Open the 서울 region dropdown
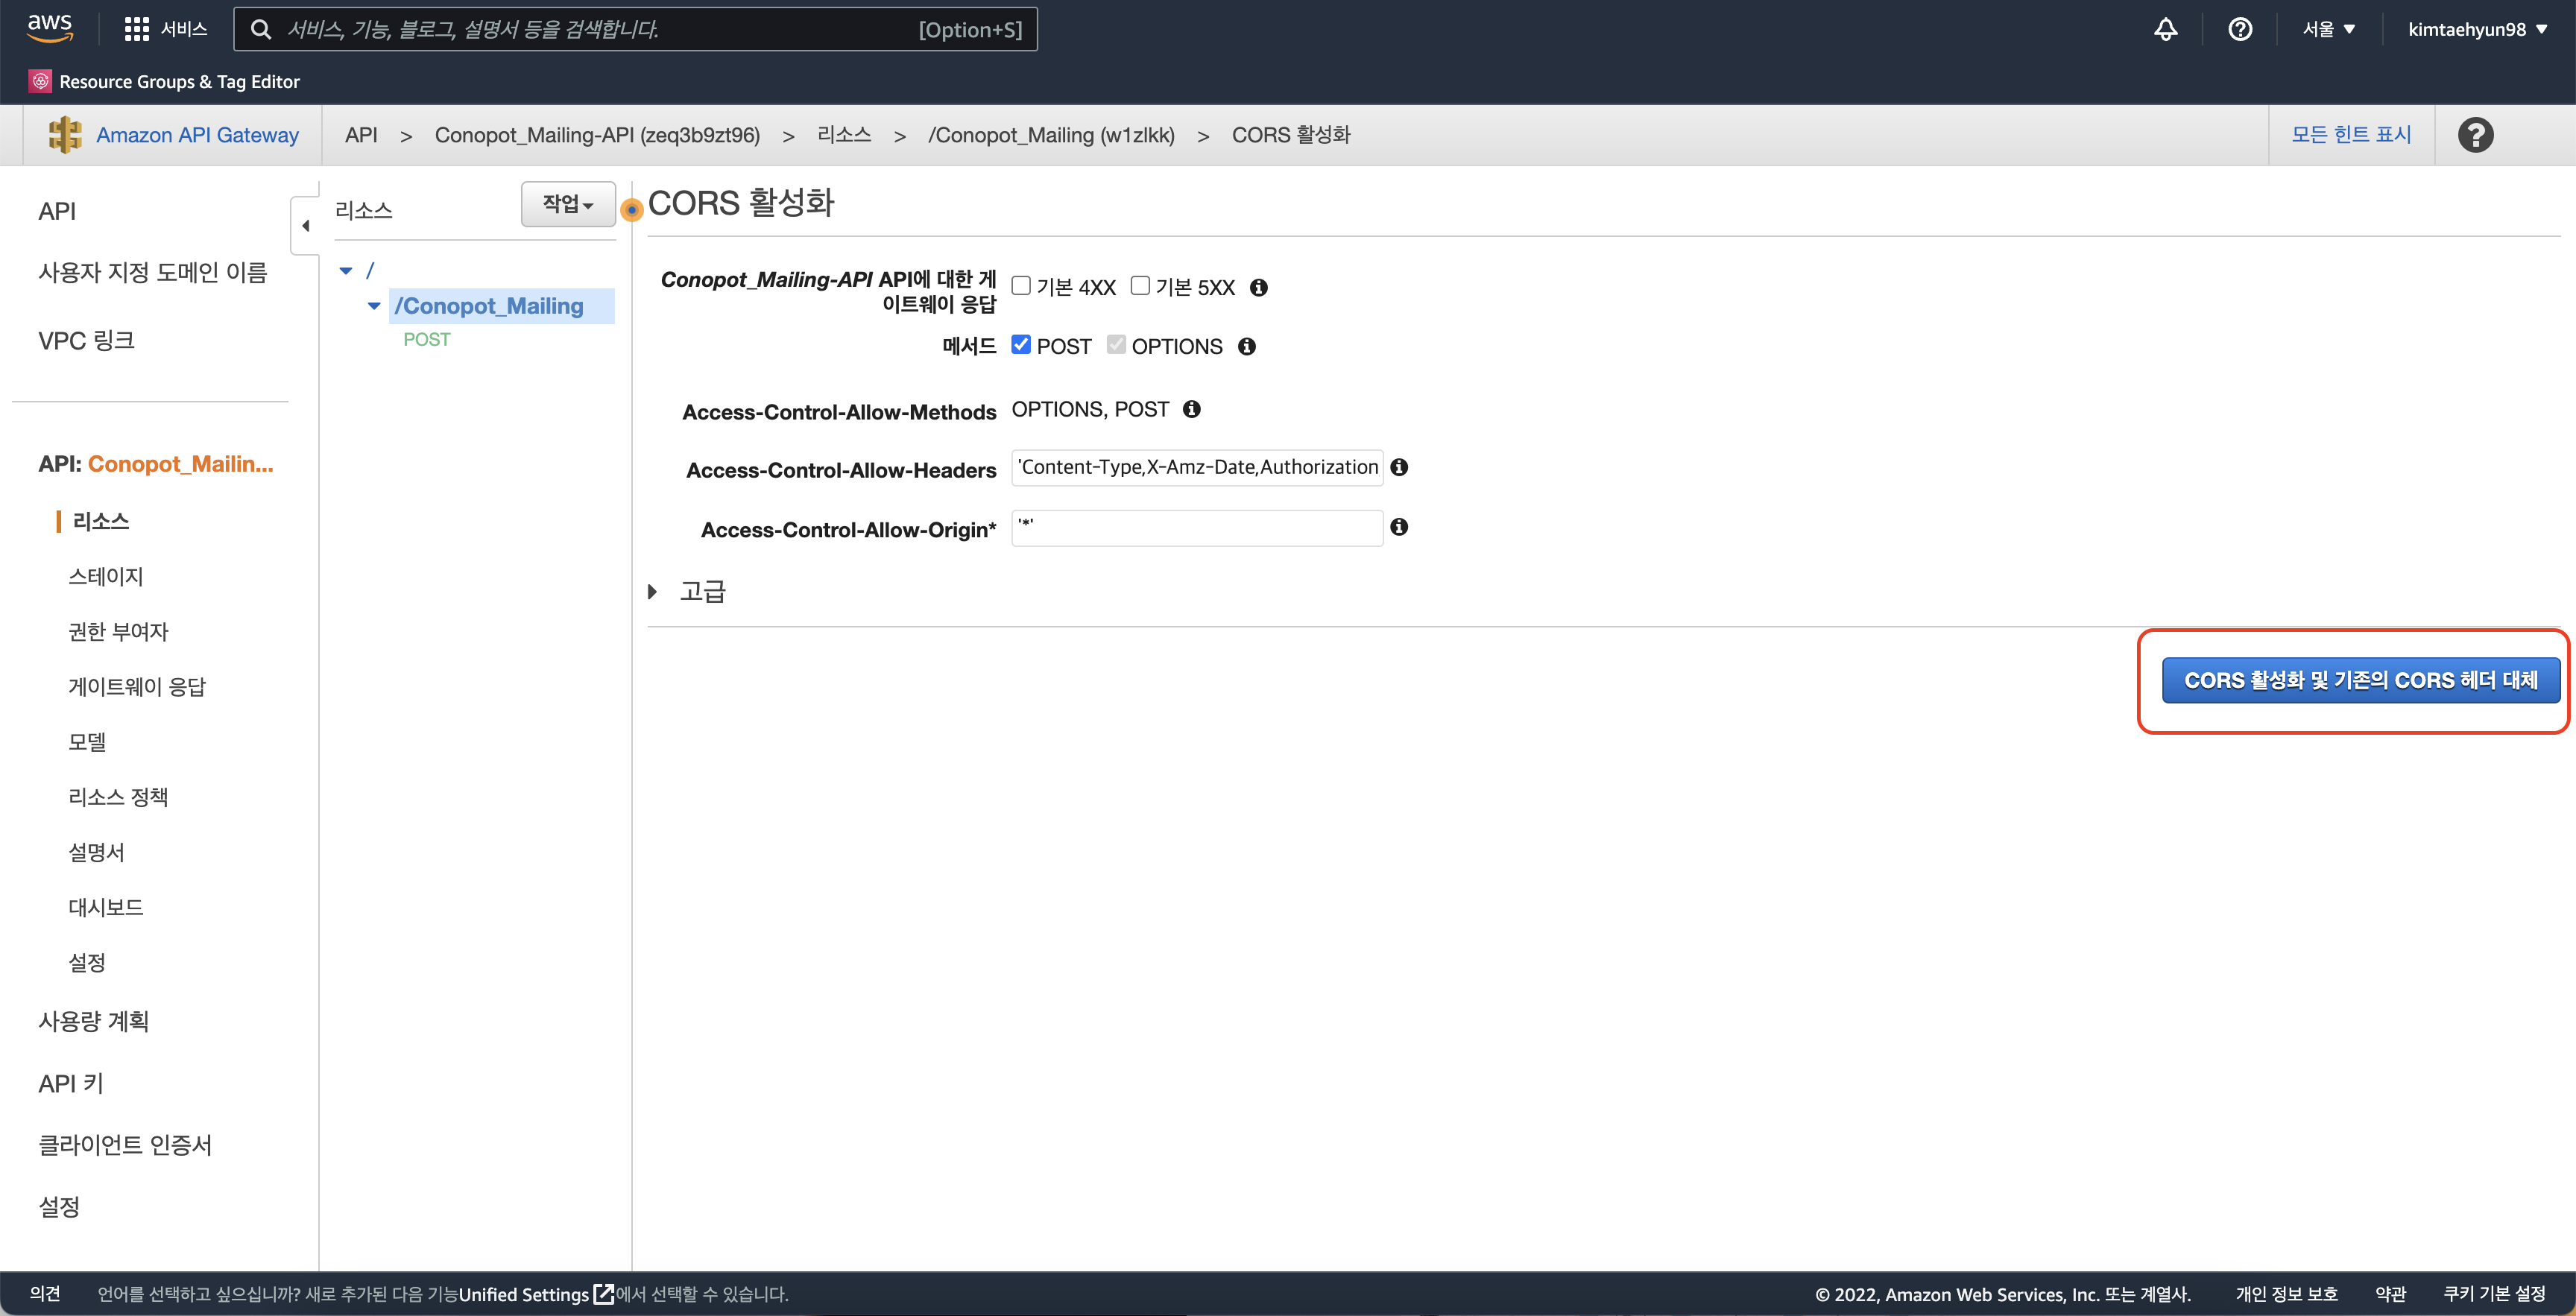The width and height of the screenshot is (2576, 1316). [2328, 29]
